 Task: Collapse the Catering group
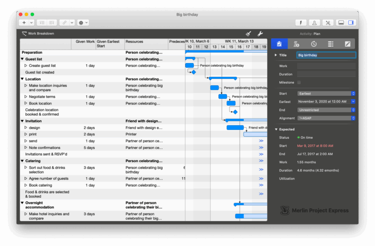pos(22,161)
